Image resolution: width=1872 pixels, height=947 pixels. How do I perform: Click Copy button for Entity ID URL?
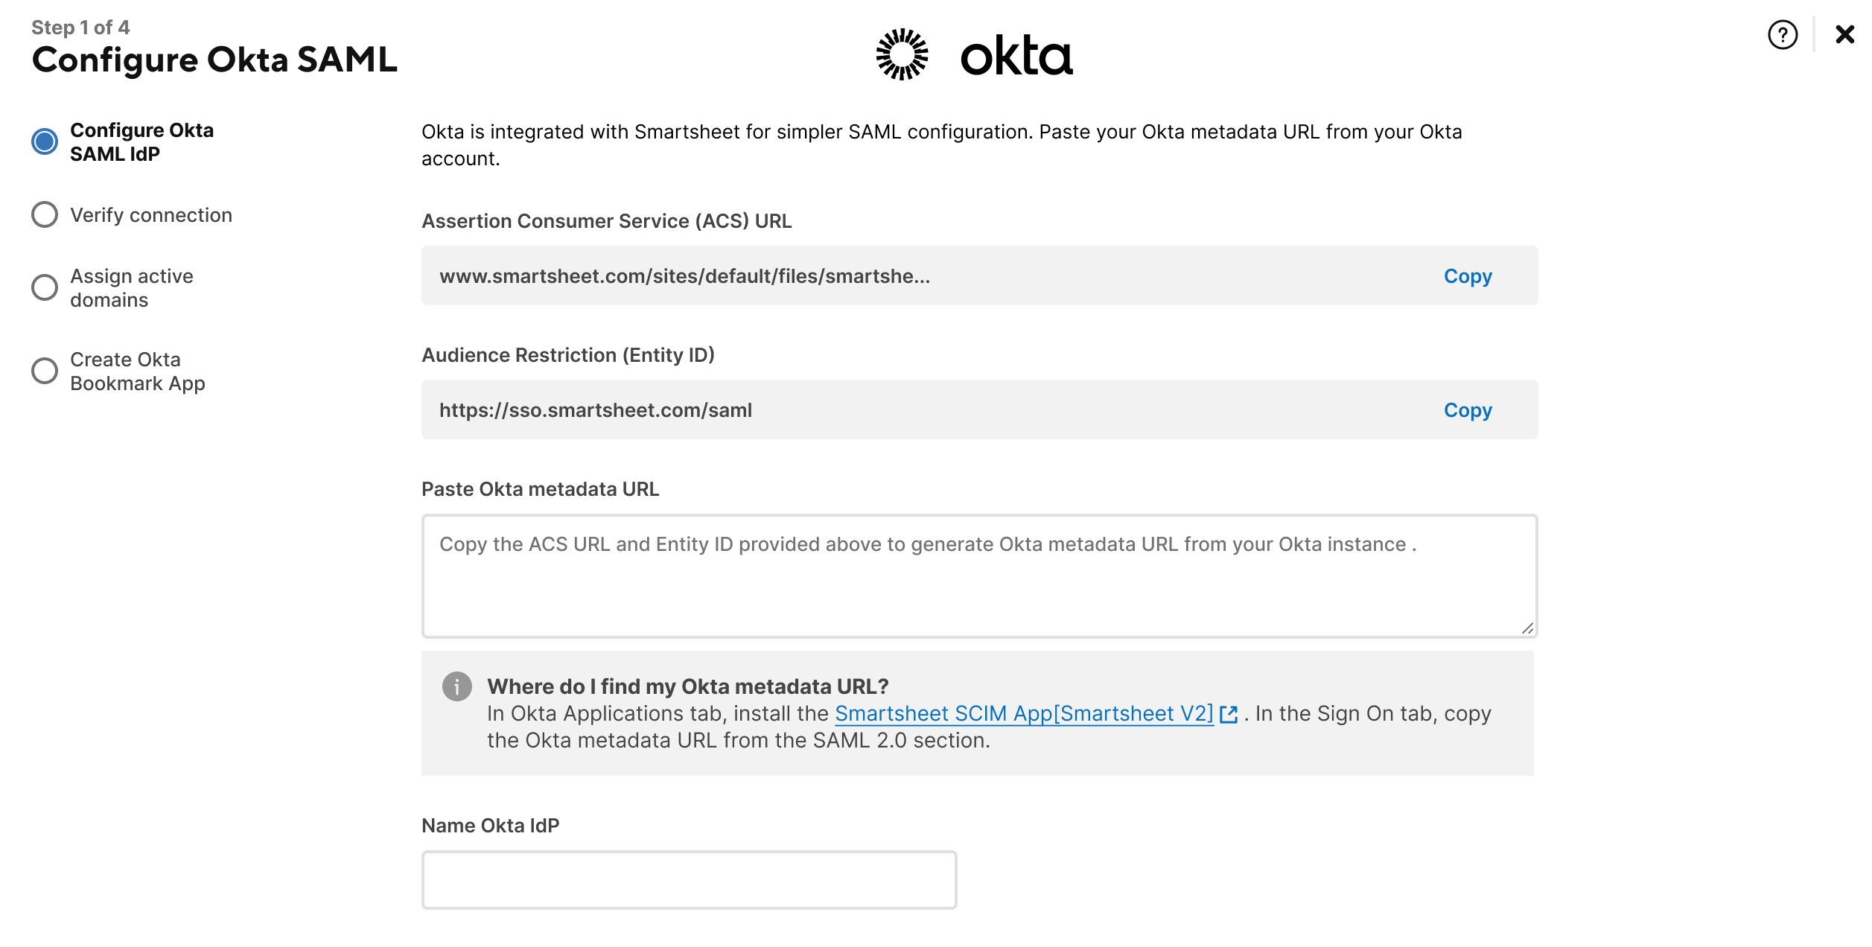(1468, 408)
